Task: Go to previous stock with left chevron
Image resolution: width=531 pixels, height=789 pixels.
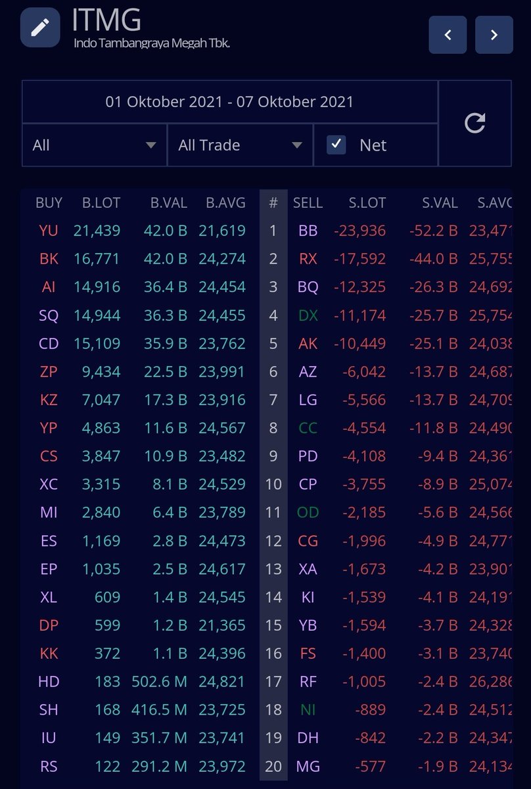Action: [x=448, y=35]
